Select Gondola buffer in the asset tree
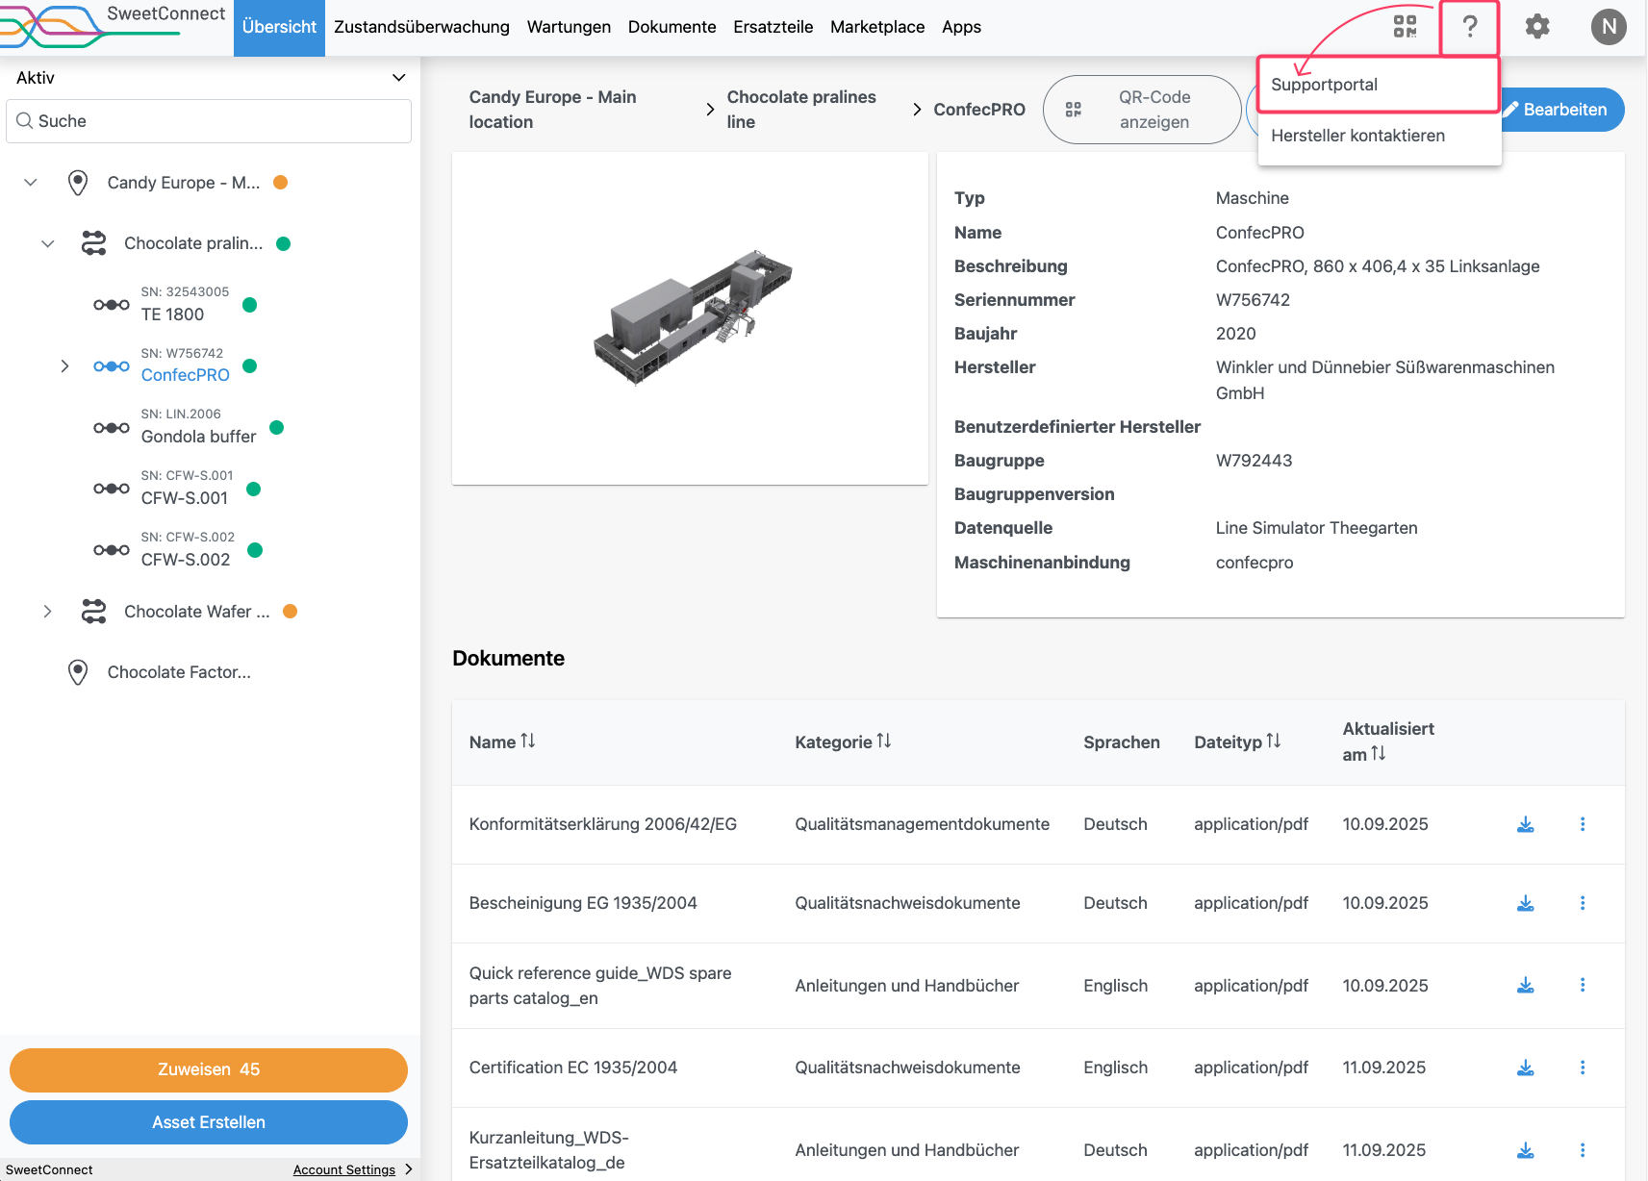The image size is (1648, 1181). coord(198,437)
